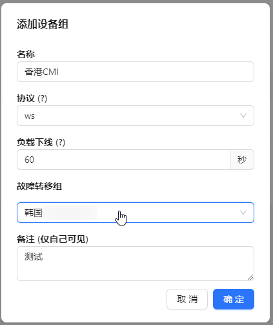The width and height of the screenshot is (273, 325).
Task: Click the 负载下线 field label
Action: point(35,142)
